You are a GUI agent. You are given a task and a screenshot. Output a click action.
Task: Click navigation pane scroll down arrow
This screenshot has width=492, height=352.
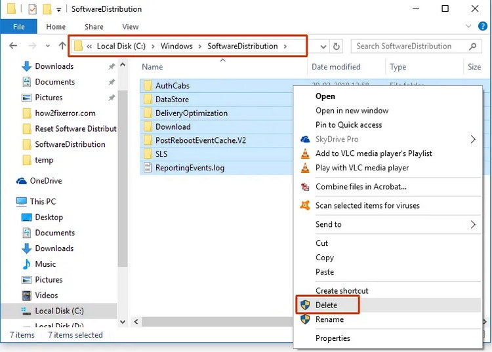[x=123, y=322]
